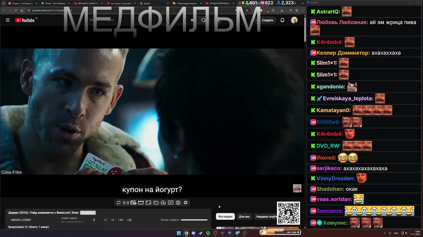
Task: Click the MEME PARTY progress widget
Action: pos(280,232)
